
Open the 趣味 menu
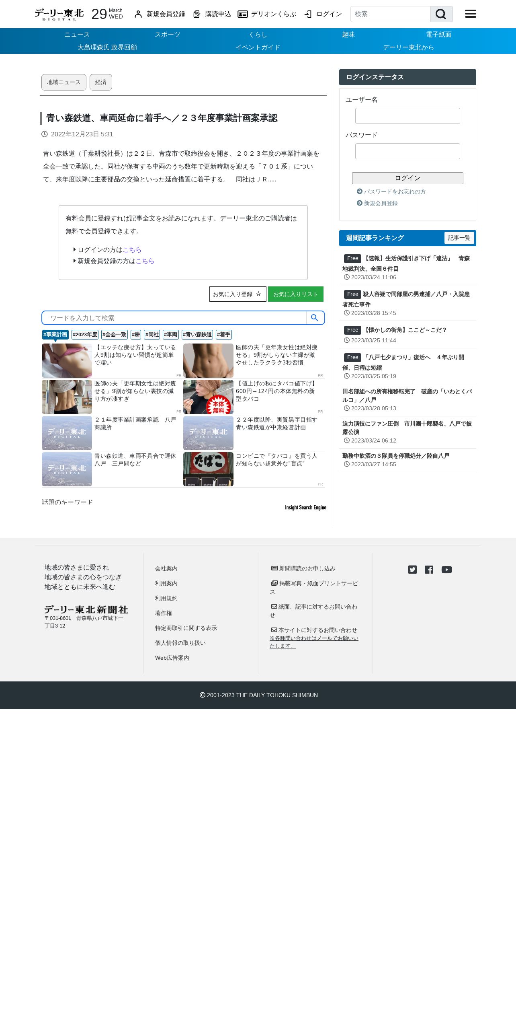(348, 35)
